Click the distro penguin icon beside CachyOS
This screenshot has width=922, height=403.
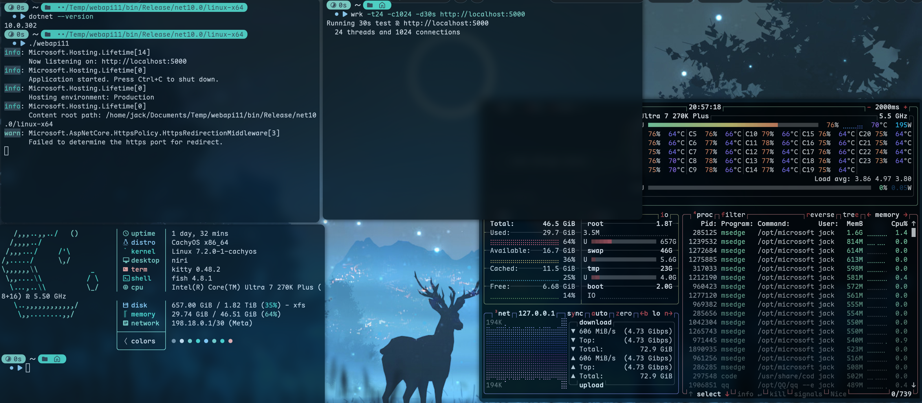click(x=126, y=242)
